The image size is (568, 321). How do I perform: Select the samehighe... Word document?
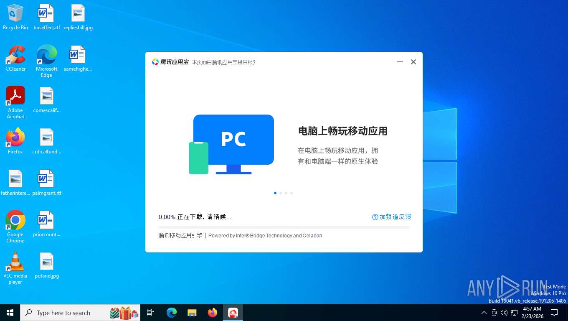pos(78,59)
